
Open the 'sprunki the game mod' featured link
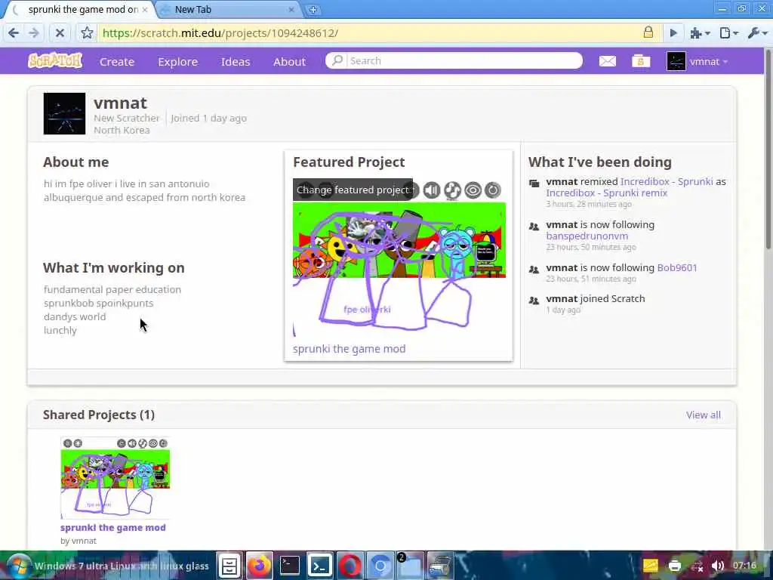point(349,349)
